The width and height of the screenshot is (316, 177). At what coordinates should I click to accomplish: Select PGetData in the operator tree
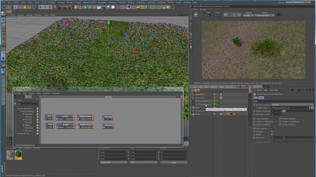coord(29,128)
